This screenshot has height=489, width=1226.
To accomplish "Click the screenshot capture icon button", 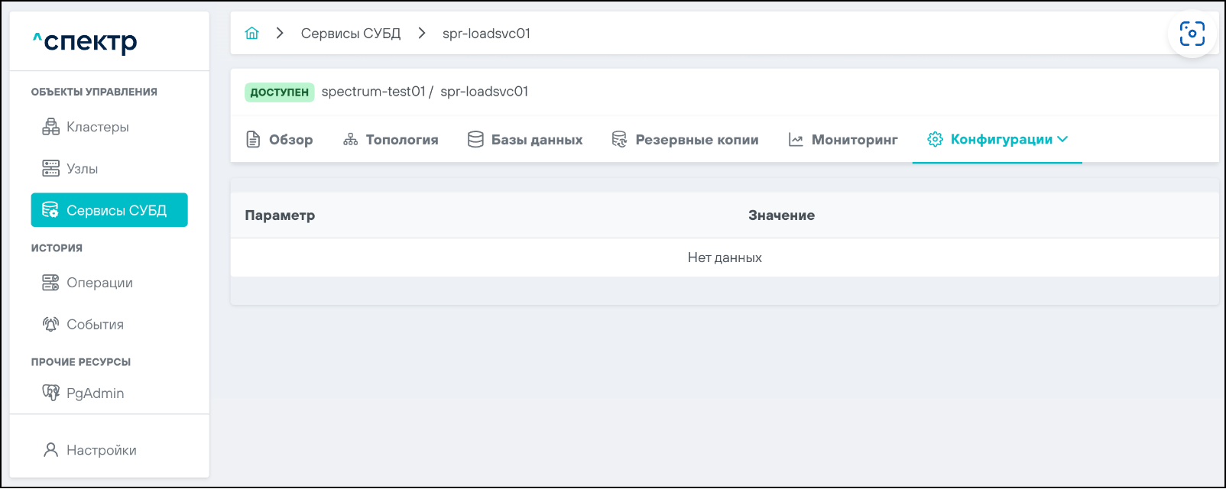I will tap(1192, 34).
